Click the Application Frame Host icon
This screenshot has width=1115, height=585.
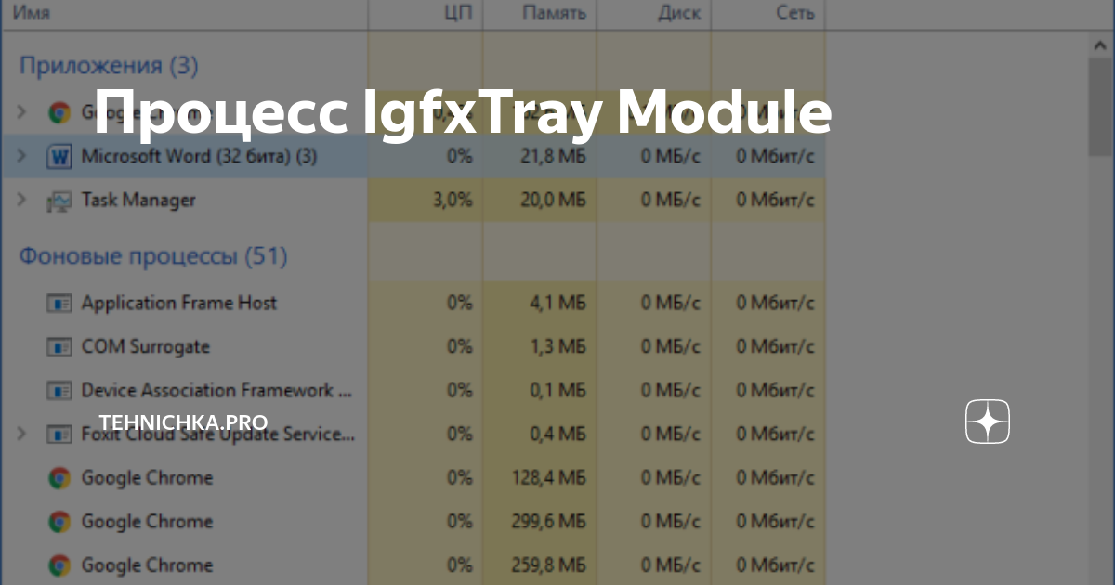[x=59, y=303]
